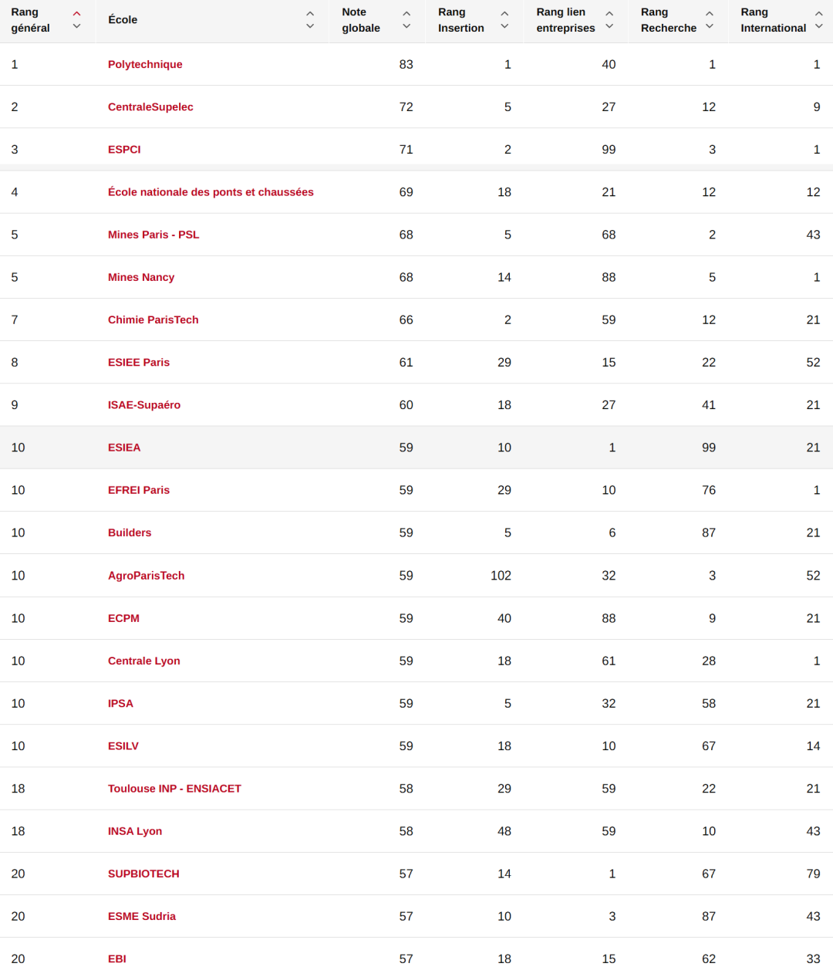
Task: Sort Note globale ascending arrow
Action: [x=406, y=14]
